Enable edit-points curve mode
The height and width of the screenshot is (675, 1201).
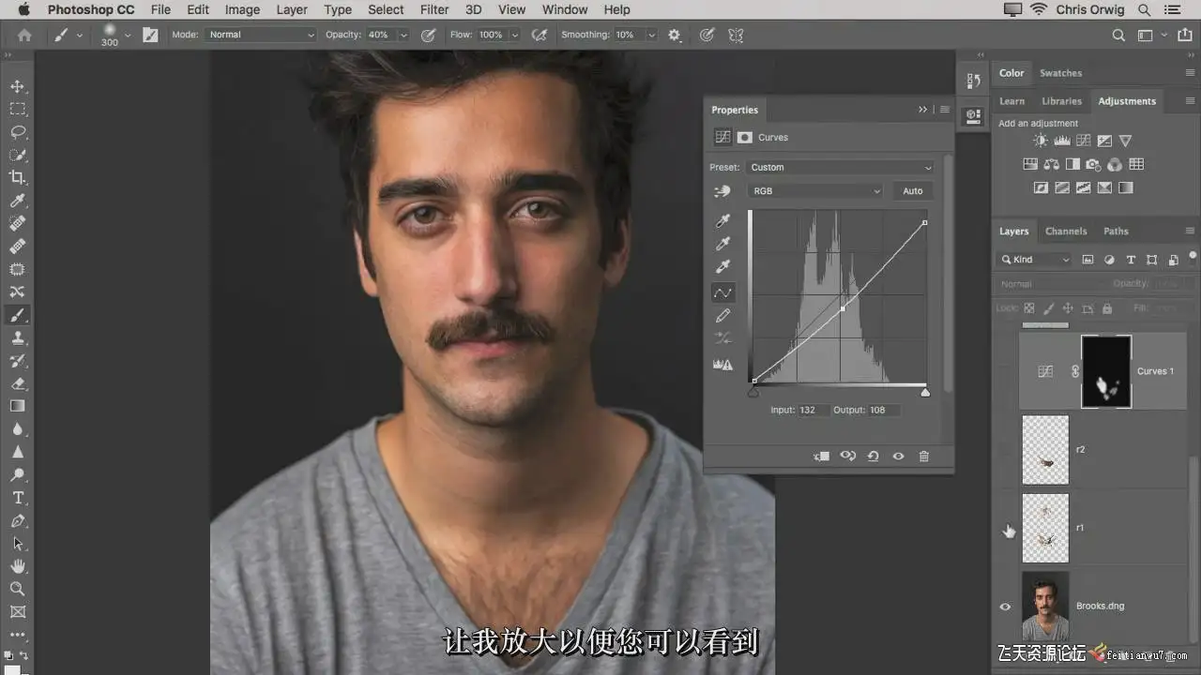click(722, 292)
